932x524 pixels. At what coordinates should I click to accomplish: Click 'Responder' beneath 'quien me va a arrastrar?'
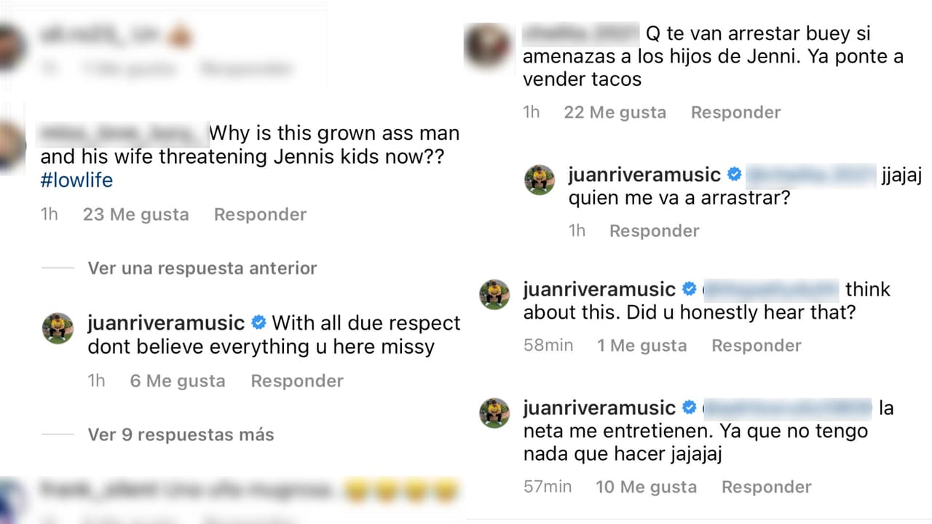[x=654, y=231]
